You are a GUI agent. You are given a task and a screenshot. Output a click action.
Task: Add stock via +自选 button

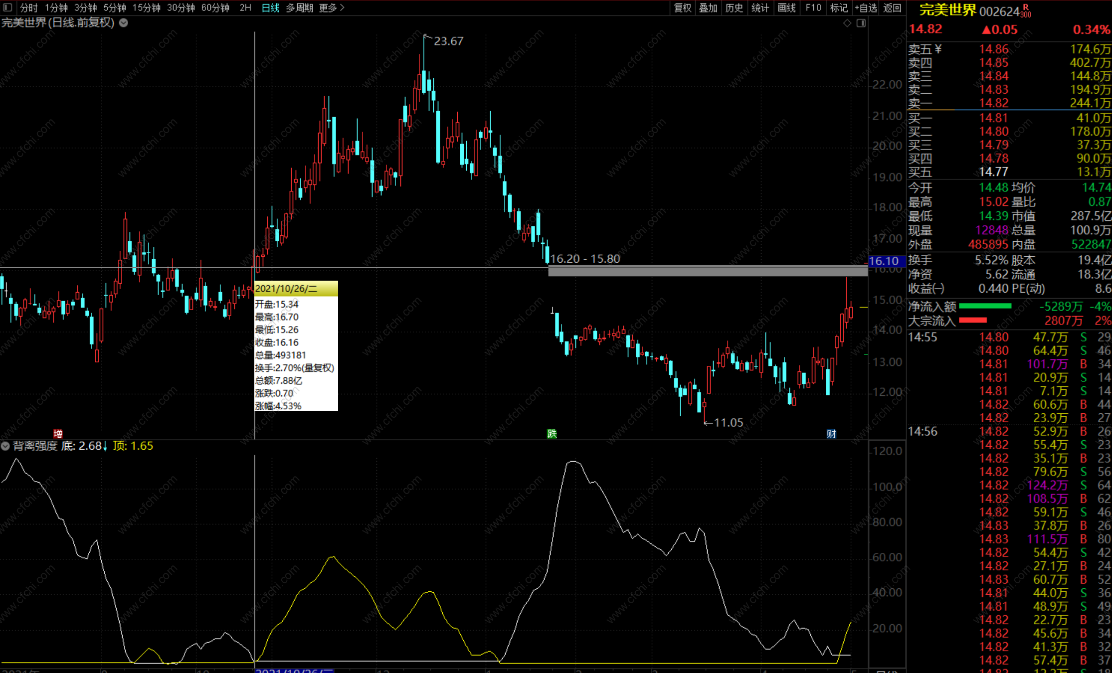[866, 7]
